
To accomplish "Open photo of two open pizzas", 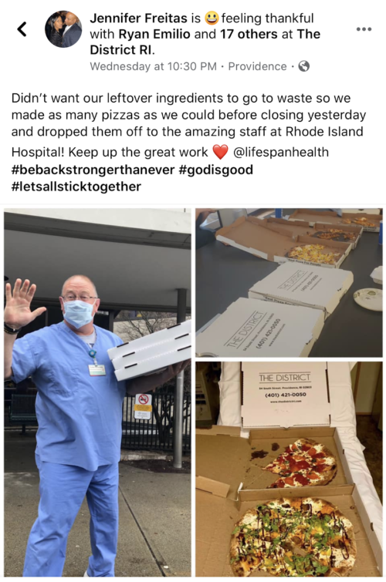I will [x=289, y=469].
